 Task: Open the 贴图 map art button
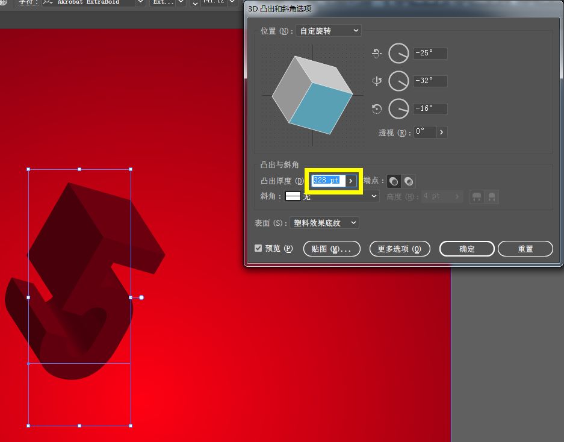pos(331,249)
